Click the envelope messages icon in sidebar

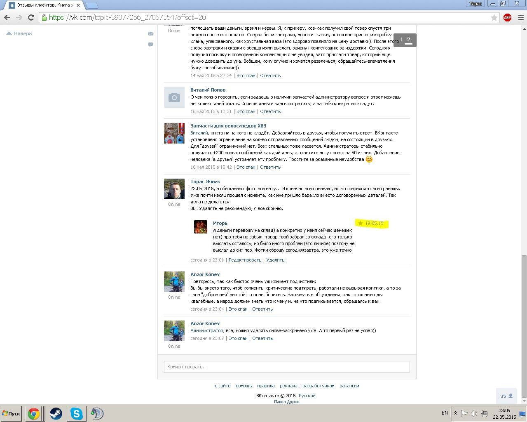point(150,33)
